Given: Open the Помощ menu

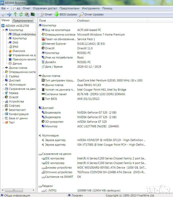Looking at the screenshot, I should click(x=107, y=8).
